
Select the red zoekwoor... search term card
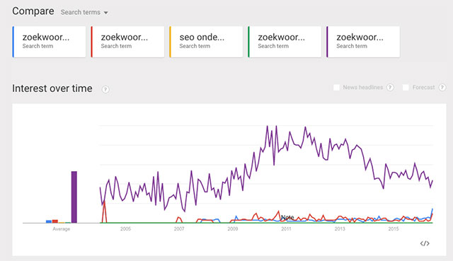(x=127, y=42)
